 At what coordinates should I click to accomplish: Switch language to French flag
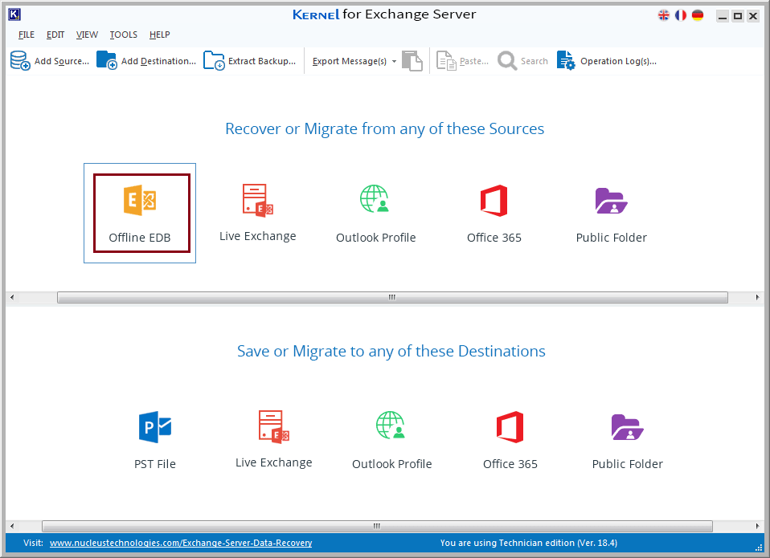pos(681,15)
